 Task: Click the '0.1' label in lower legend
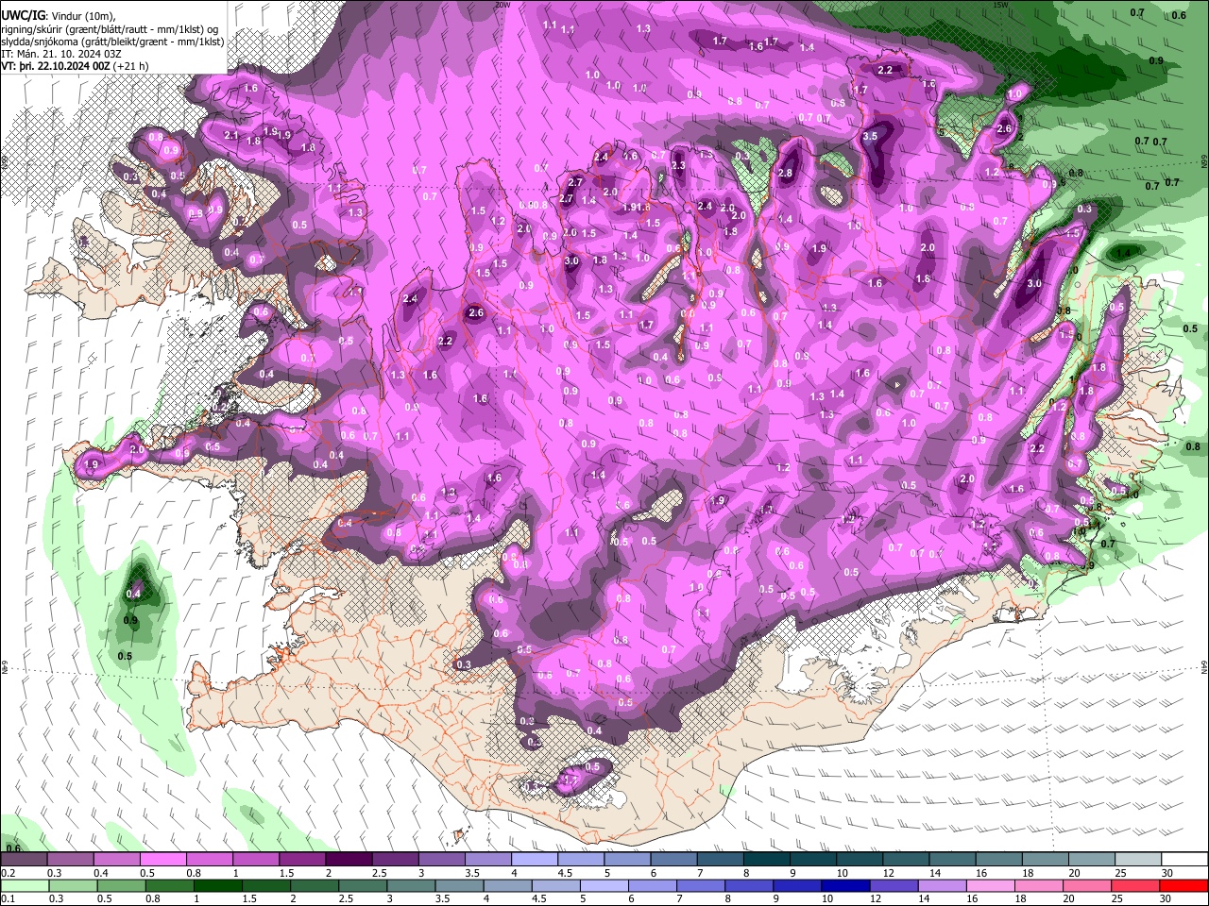pyautogui.click(x=8, y=898)
